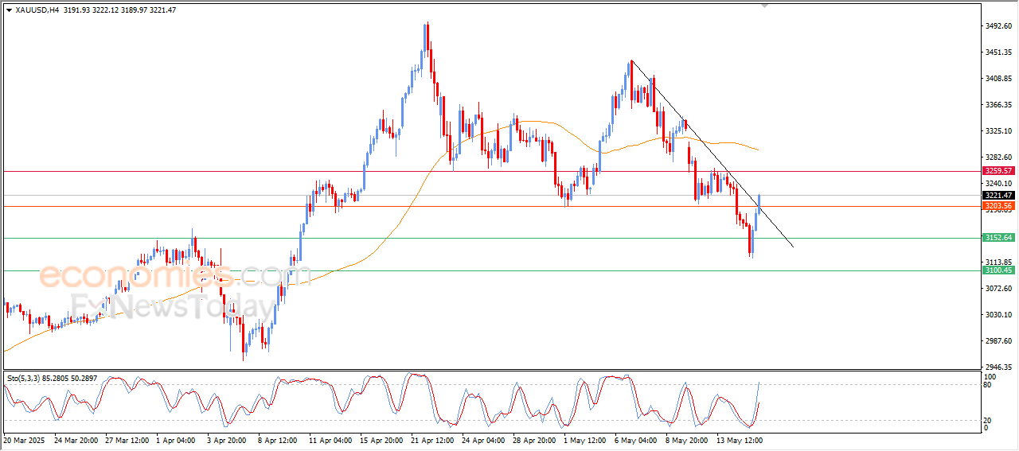Click the 3492.60 price scale value

pos(998,26)
